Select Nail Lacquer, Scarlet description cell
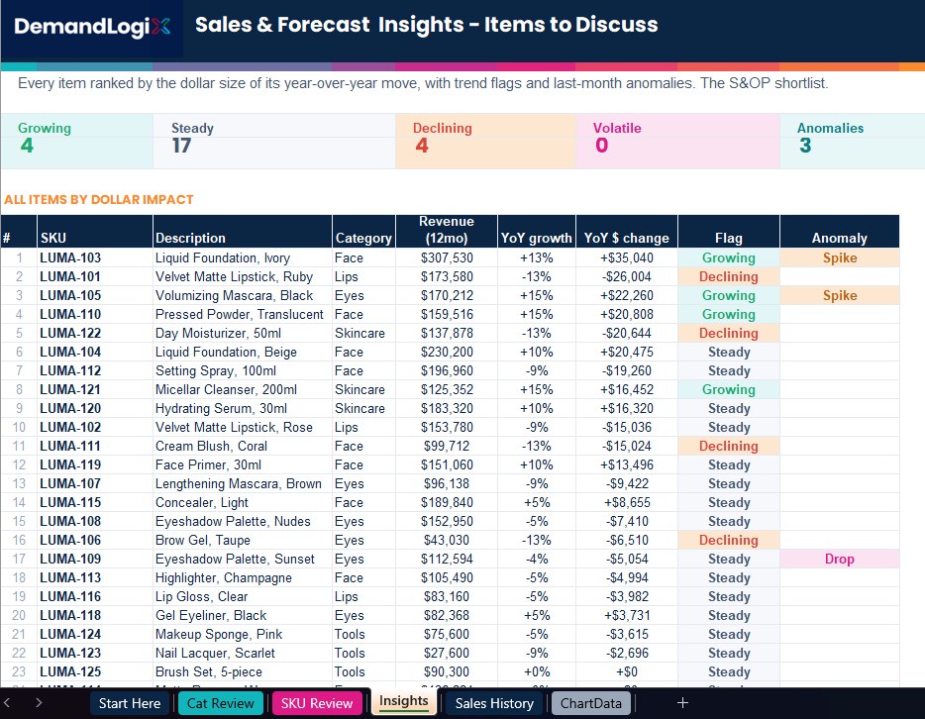The image size is (925, 719). click(x=242, y=653)
